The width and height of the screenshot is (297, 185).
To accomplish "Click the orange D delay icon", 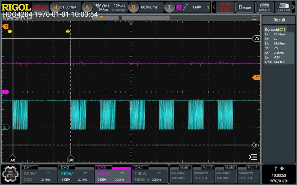I will (133, 7).
